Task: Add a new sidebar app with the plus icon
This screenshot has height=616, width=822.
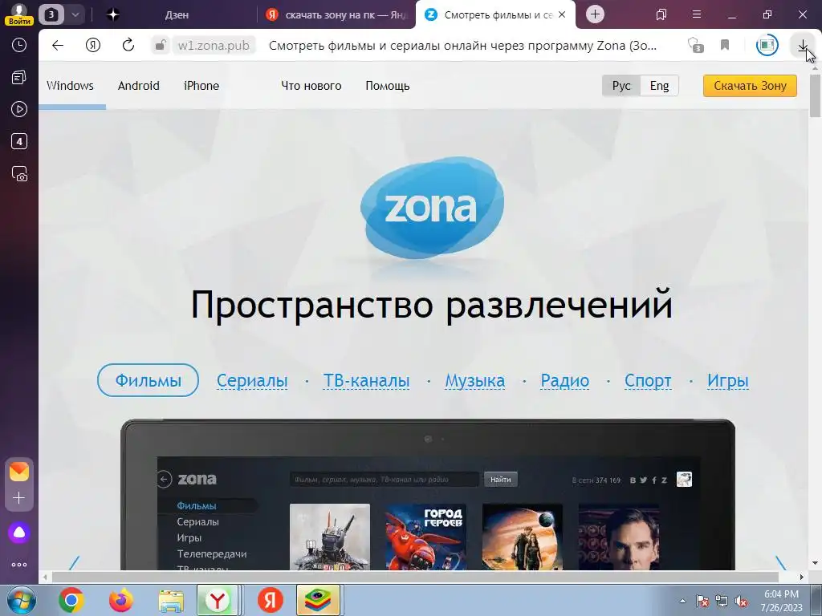Action: click(19, 497)
